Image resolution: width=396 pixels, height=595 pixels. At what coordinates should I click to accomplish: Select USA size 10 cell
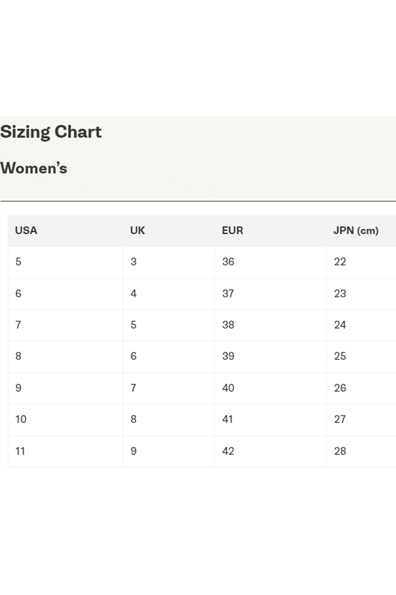click(21, 419)
